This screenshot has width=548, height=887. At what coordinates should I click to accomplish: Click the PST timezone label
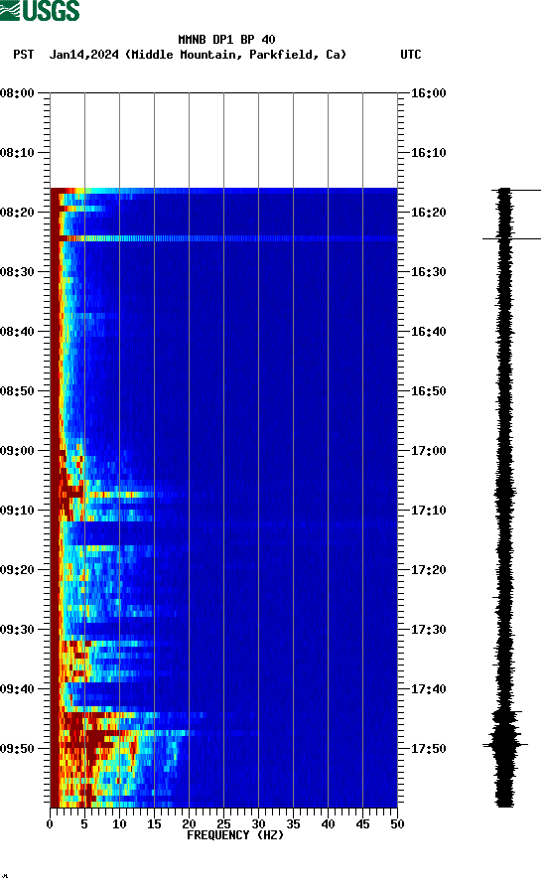click(24, 55)
